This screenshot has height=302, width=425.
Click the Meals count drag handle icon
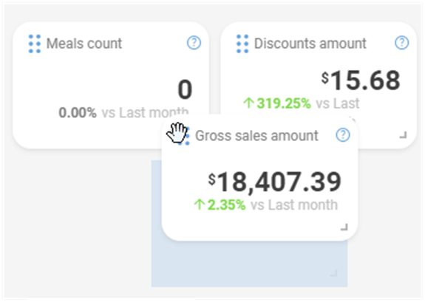point(35,44)
